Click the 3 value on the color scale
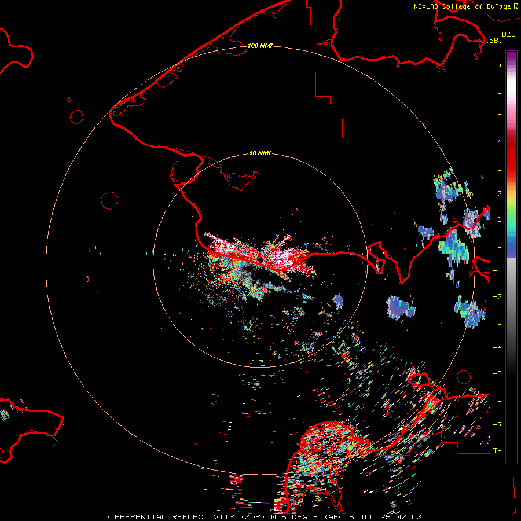521x521 pixels. [500, 168]
